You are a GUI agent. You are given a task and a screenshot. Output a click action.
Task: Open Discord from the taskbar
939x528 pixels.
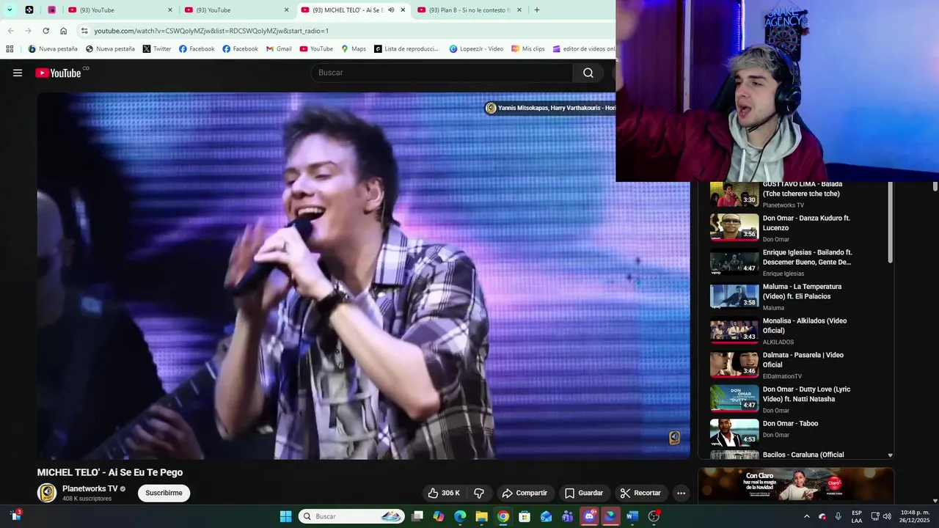(x=589, y=516)
